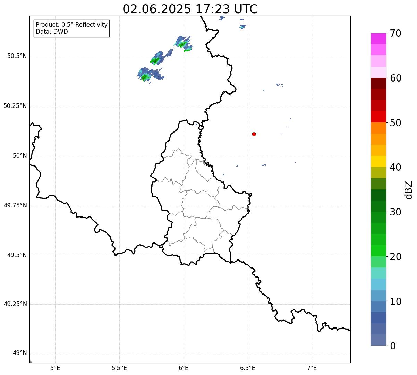This screenshot has height=375, width=417.
Task: Click the dBZ colorbar axis label
Action: click(409, 190)
